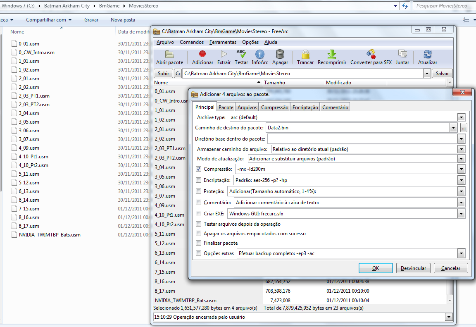Click the red Adicionar toolbar icon
This screenshot has height=327, width=476.
(202, 54)
